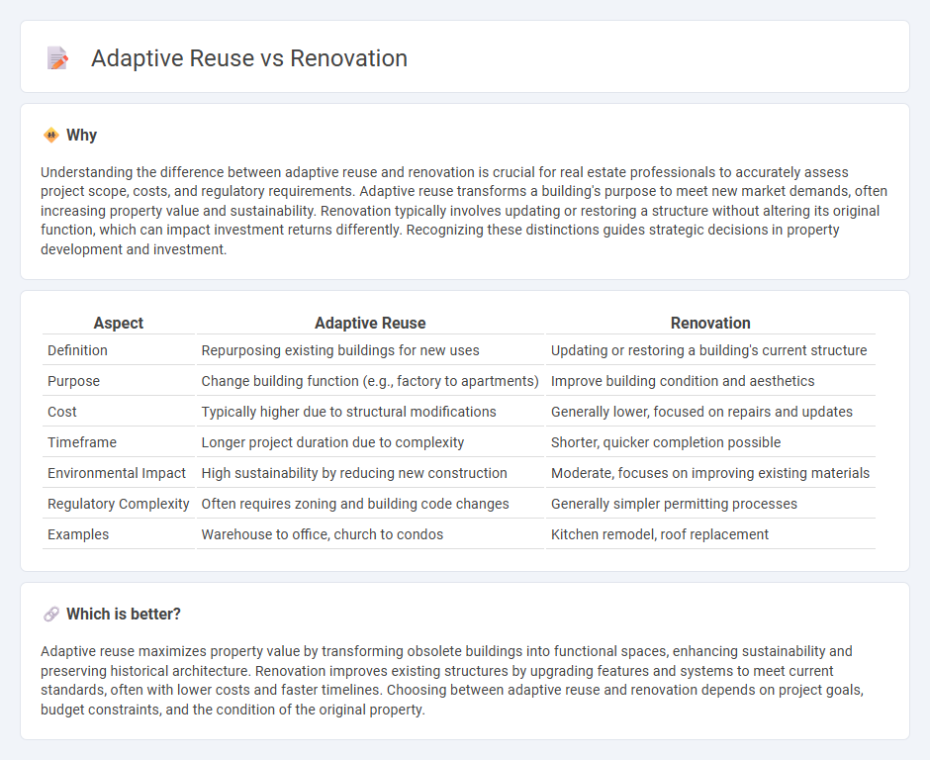This screenshot has height=760, width=930.
Task: Click the 'Which is better?' heading
Action: 124,615
